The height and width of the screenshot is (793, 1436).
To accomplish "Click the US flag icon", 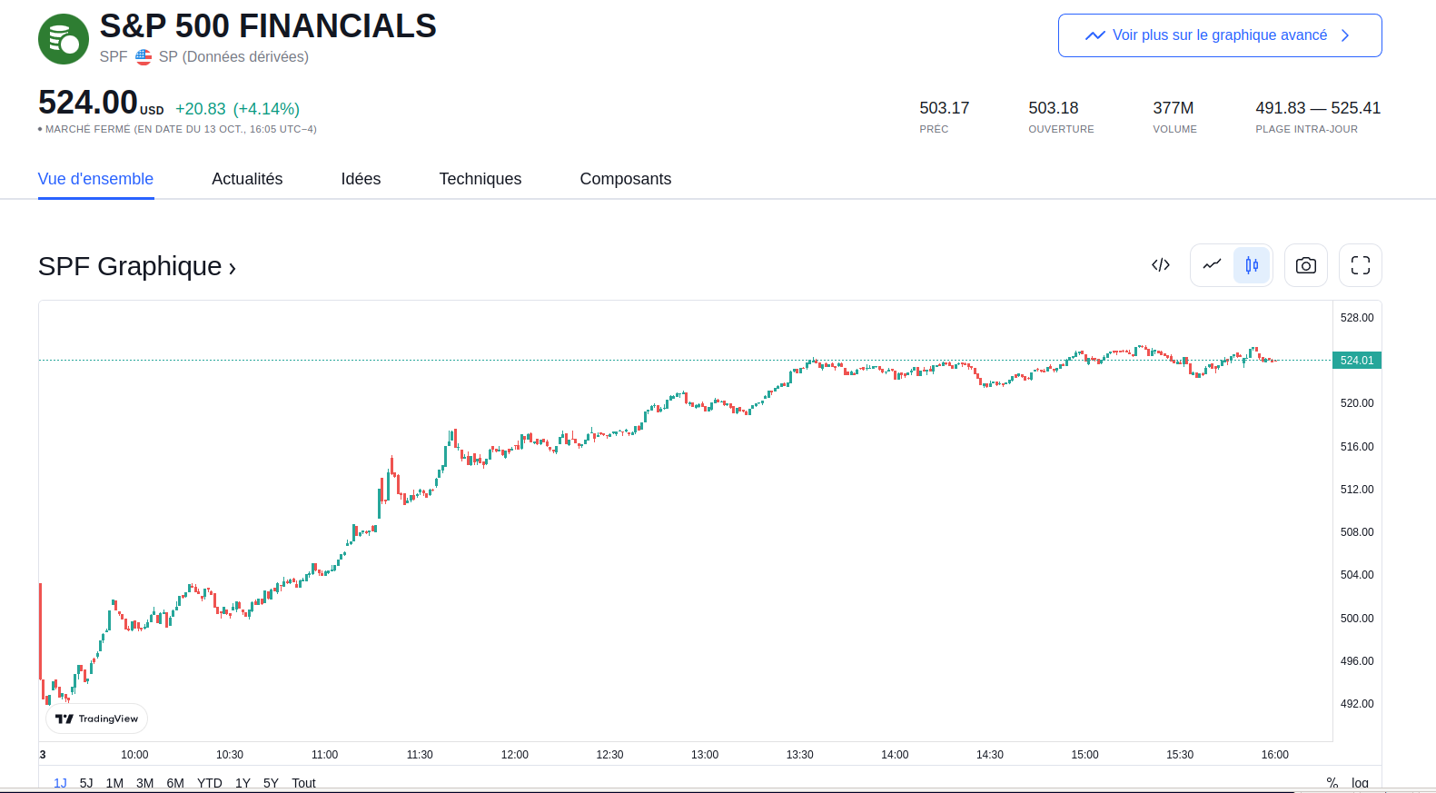I will 144,57.
